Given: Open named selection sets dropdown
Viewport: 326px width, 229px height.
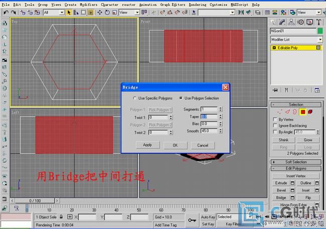Looking at the screenshot, I should (217, 13).
